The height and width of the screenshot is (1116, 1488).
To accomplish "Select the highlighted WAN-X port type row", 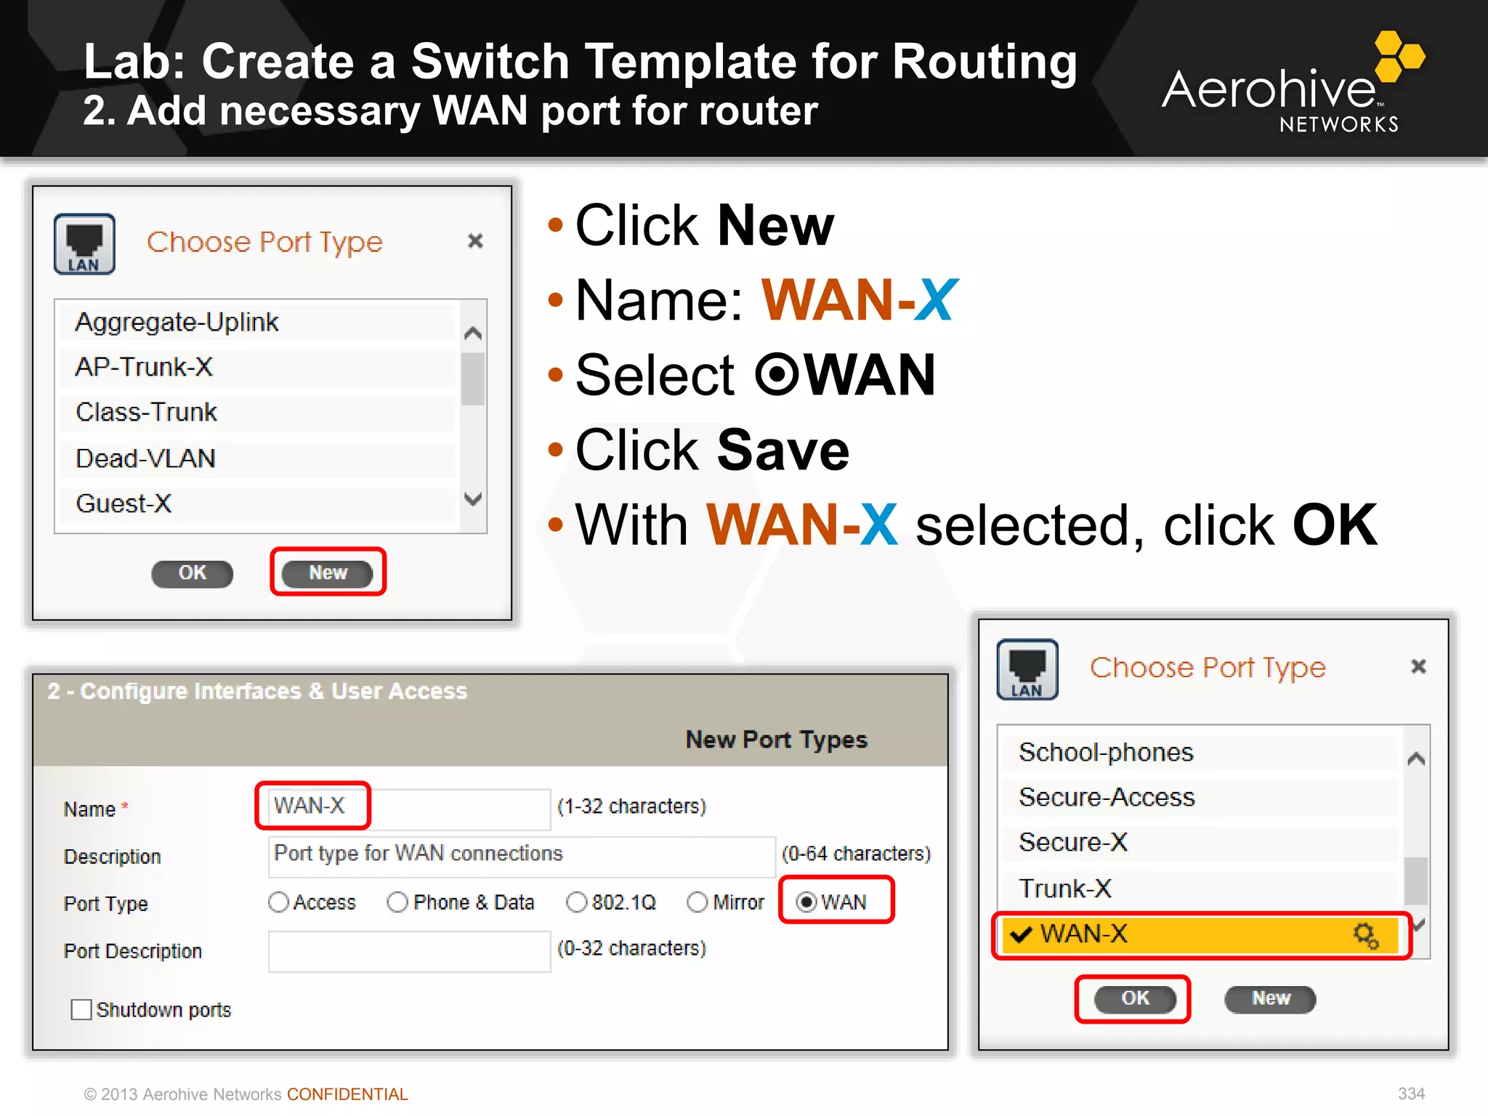I will coord(1200,934).
